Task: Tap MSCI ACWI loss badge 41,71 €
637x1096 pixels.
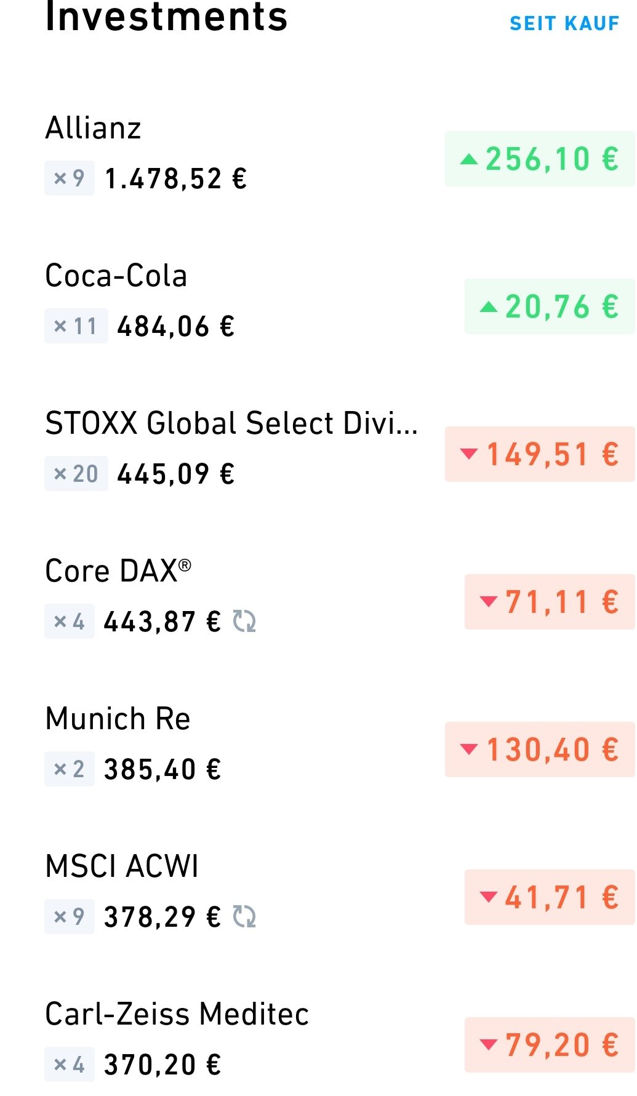Action: point(549,897)
